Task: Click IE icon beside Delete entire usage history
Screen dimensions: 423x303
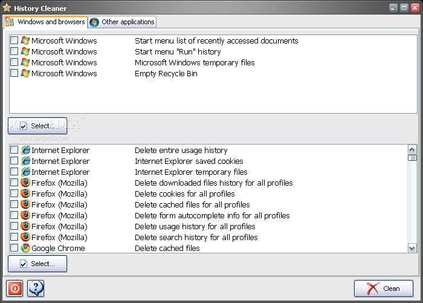Action: click(x=25, y=150)
